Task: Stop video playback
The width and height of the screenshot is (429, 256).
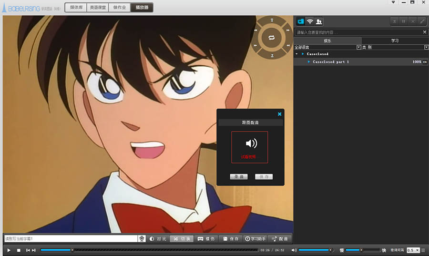Action: (x=19, y=250)
